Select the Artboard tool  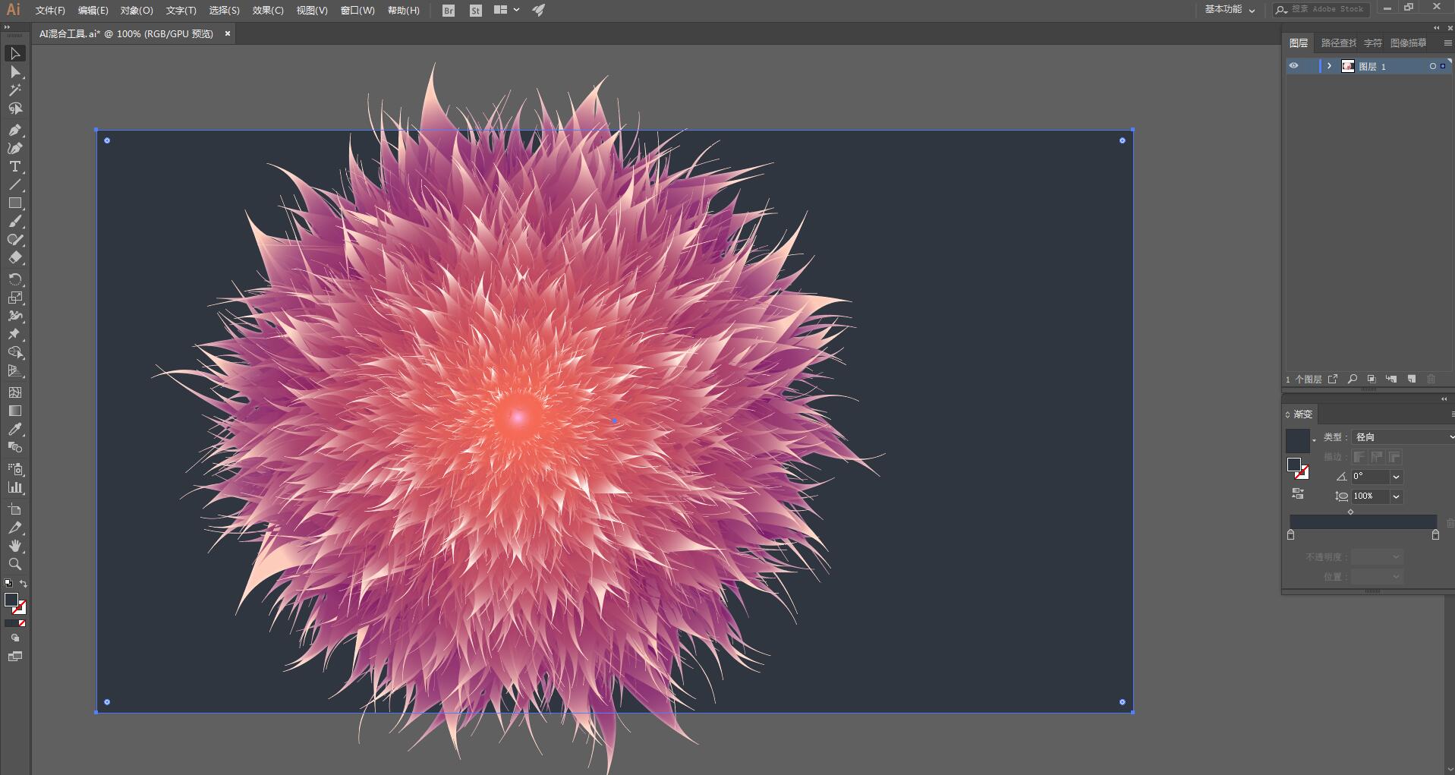pyautogui.click(x=15, y=509)
